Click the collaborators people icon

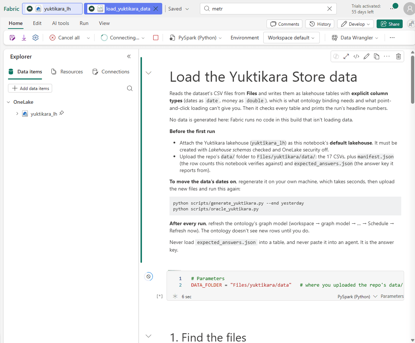click(x=411, y=24)
